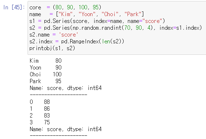Viewport: 206px width, 139px height.
Task: Click output row Choi 100
Action: point(45,75)
